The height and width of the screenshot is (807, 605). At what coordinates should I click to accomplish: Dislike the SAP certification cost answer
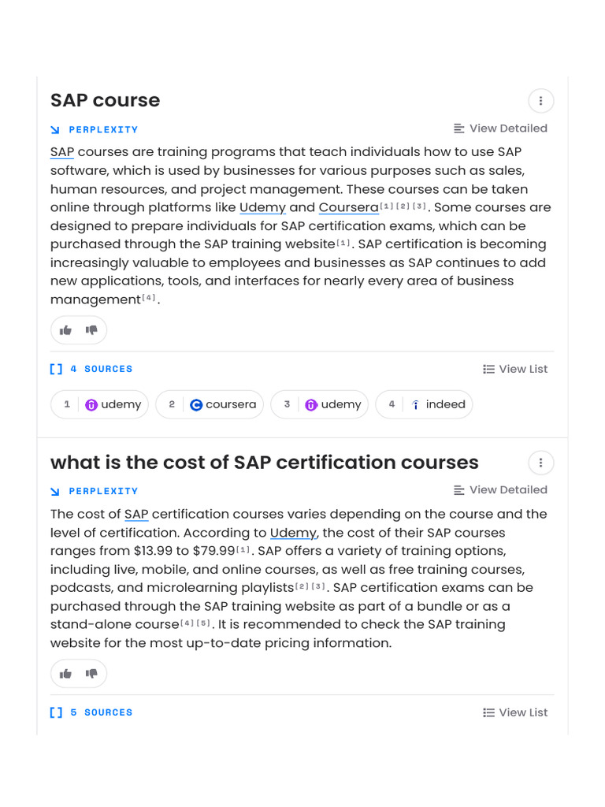(x=91, y=674)
